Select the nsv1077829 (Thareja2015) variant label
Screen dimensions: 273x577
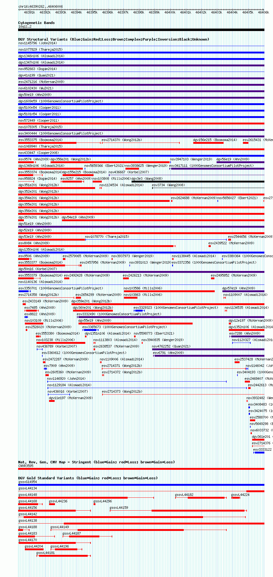[40, 49]
